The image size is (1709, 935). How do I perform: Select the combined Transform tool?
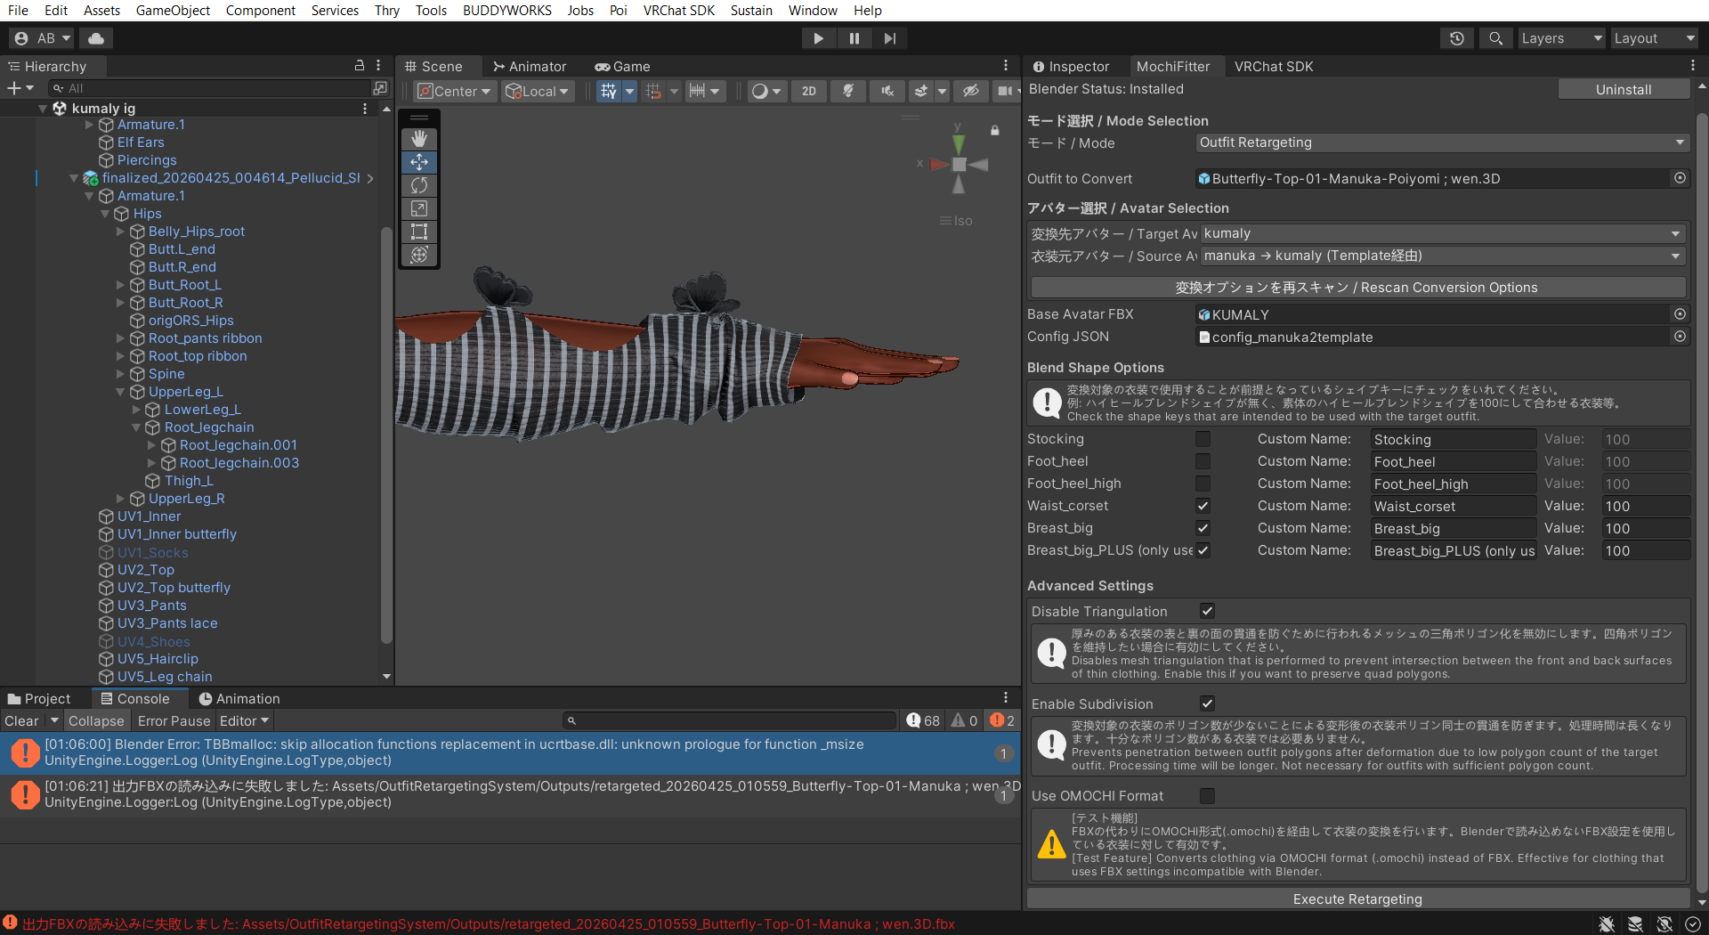pyautogui.click(x=419, y=255)
